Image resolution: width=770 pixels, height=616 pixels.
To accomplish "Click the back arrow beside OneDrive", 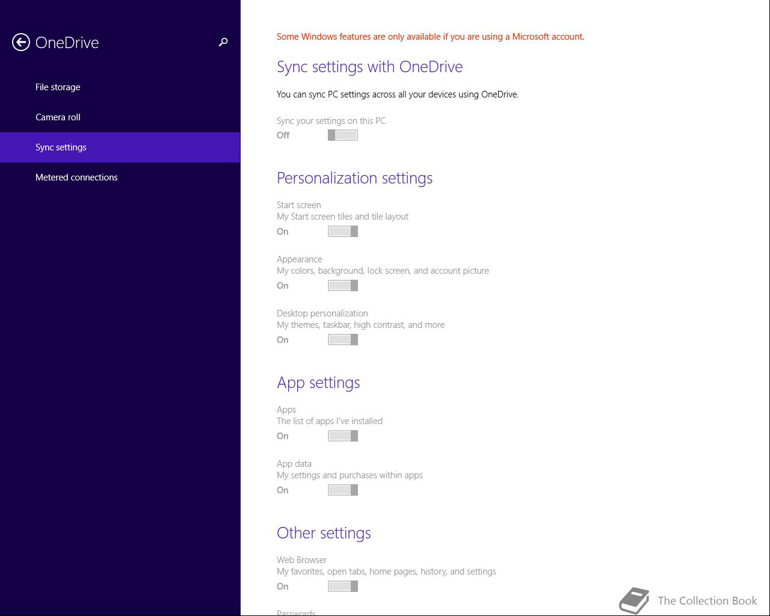I will (21, 42).
